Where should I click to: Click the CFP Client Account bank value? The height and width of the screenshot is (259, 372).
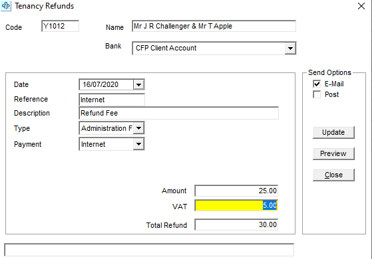166,48
